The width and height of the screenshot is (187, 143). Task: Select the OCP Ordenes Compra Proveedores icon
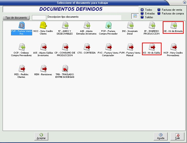(x=22, y=47)
